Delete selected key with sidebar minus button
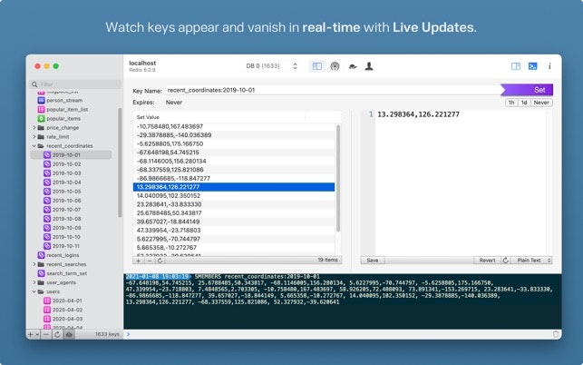Screen dimensions: 583x365 click(45, 334)
